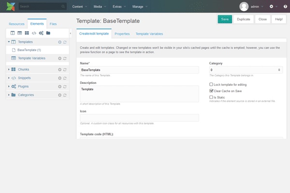Refresh the Templates row
The image size is (290, 193).
click(x=65, y=42)
